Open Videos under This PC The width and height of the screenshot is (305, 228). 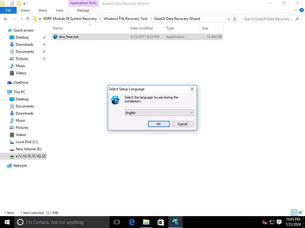(x=21, y=135)
